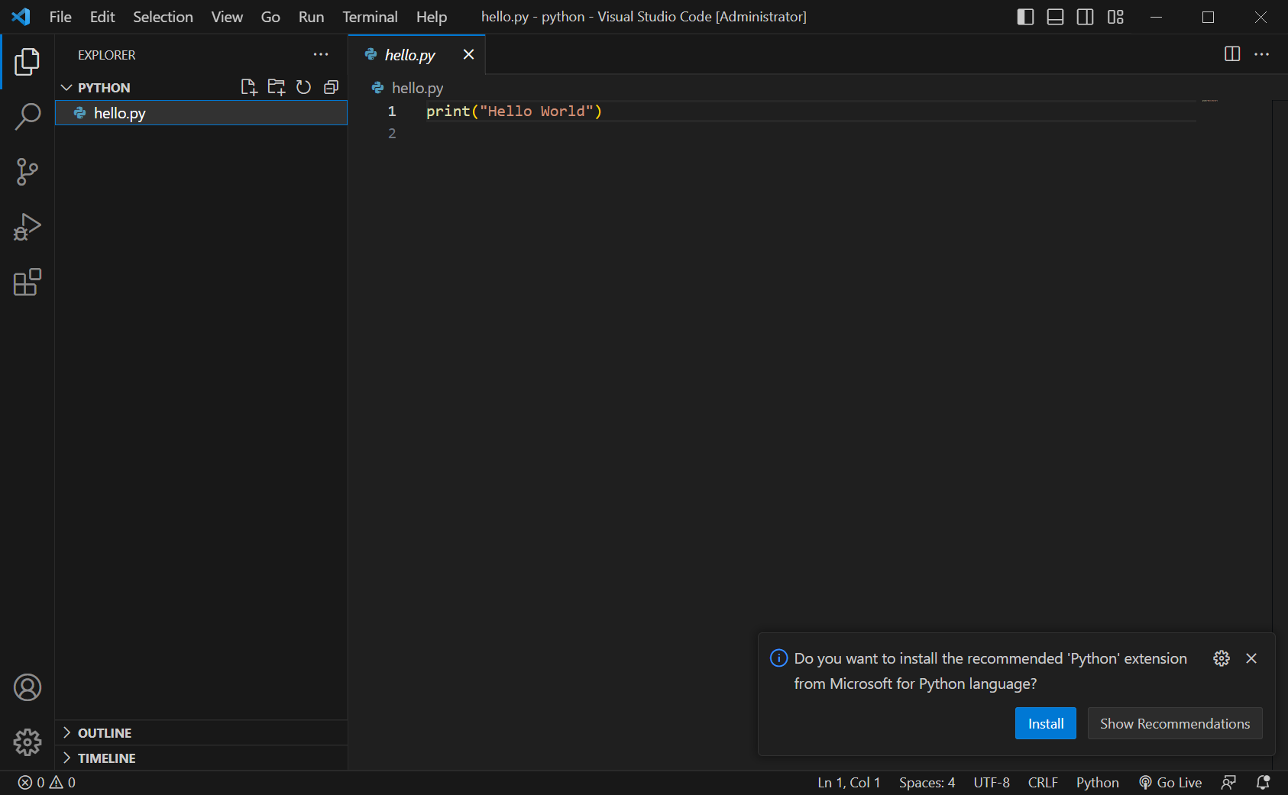
Task: Open the Help menu
Action: coord(432,17)
